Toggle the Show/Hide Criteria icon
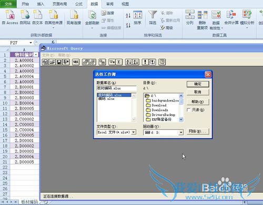Screen dimensions: 263x205 93,62
